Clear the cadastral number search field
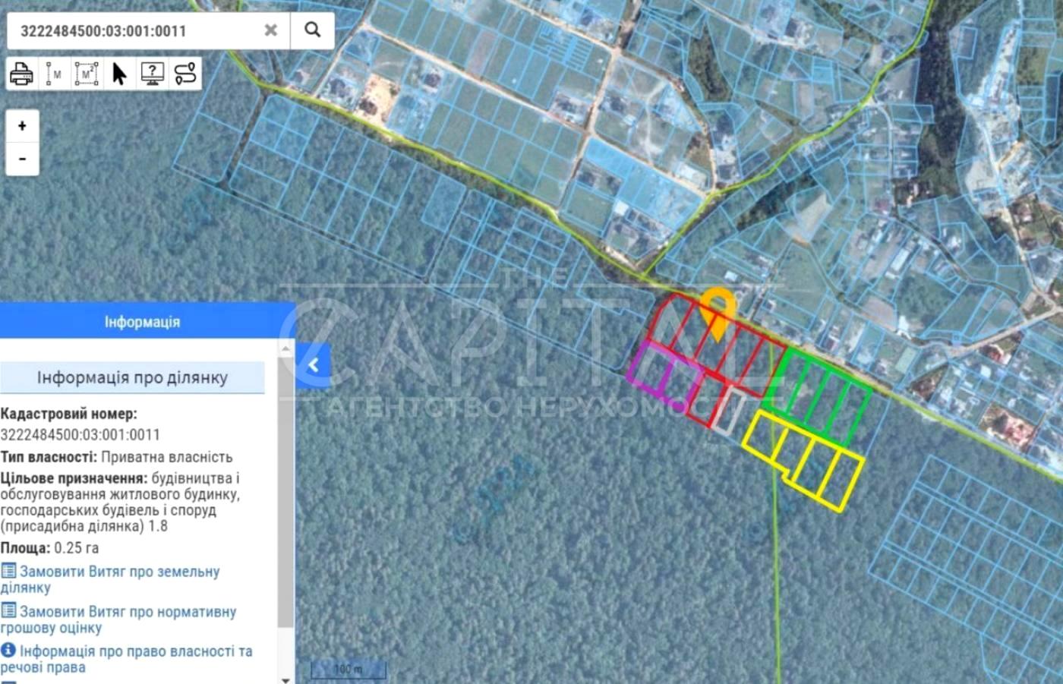Image resolution: width=1063 pixels, height=684 pixels. tap(271, 30)
